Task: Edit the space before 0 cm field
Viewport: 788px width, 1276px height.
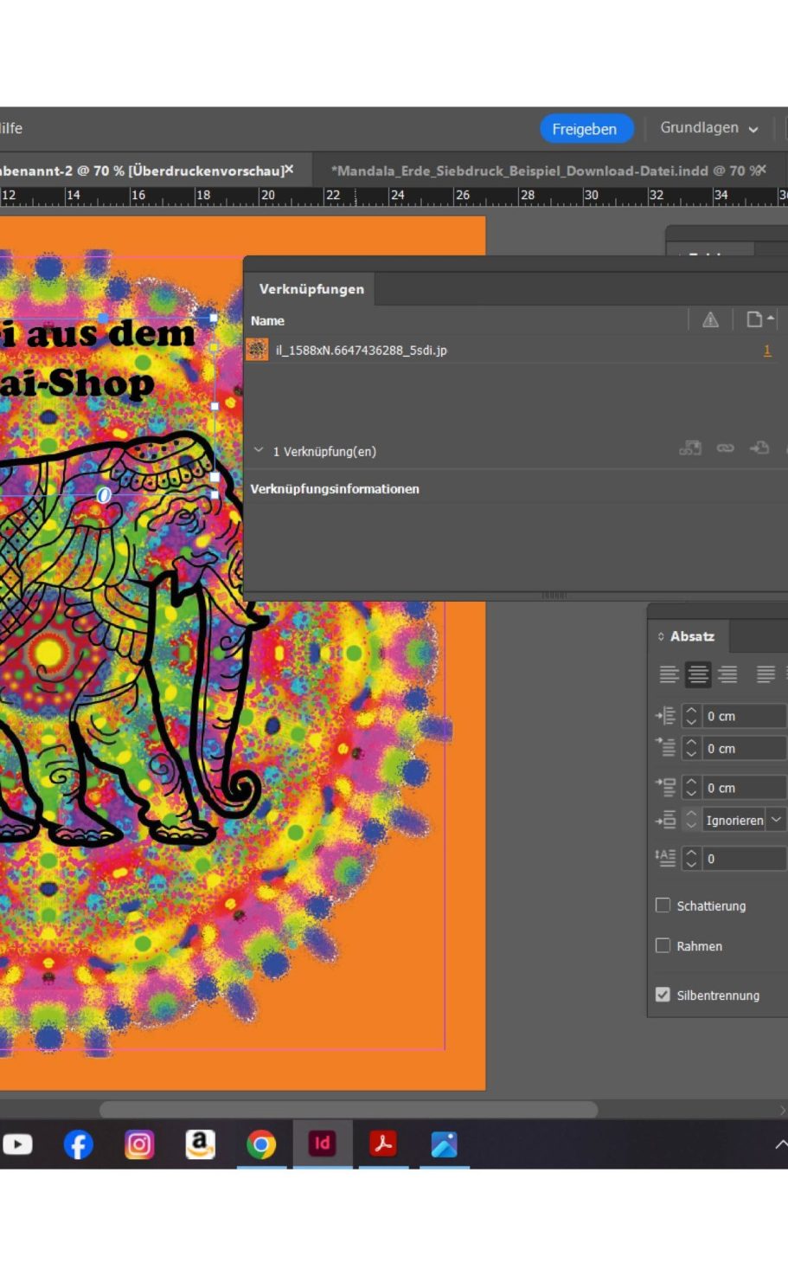Action: [x=744, y=788]
